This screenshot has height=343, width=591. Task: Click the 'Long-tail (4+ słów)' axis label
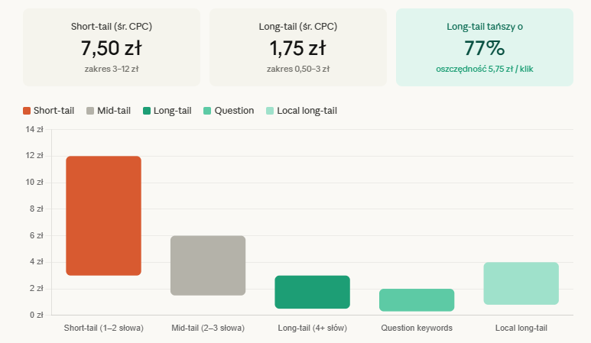click(x=312, y=328)
